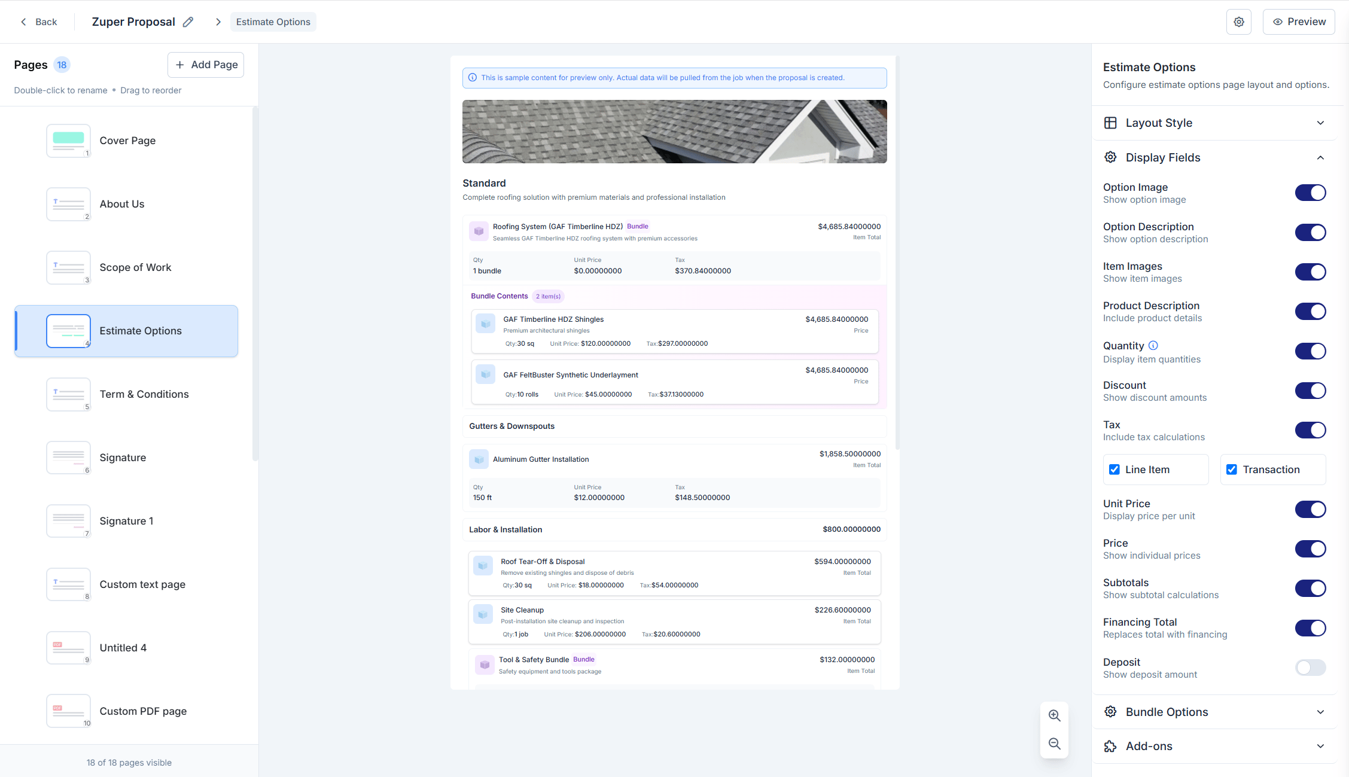
Task: Click the Preview button
Action: tap(1299, 22)
